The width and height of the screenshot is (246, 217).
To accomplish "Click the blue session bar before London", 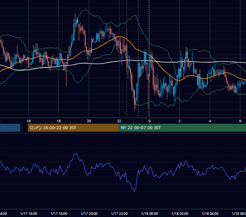I will coord(10,128).
